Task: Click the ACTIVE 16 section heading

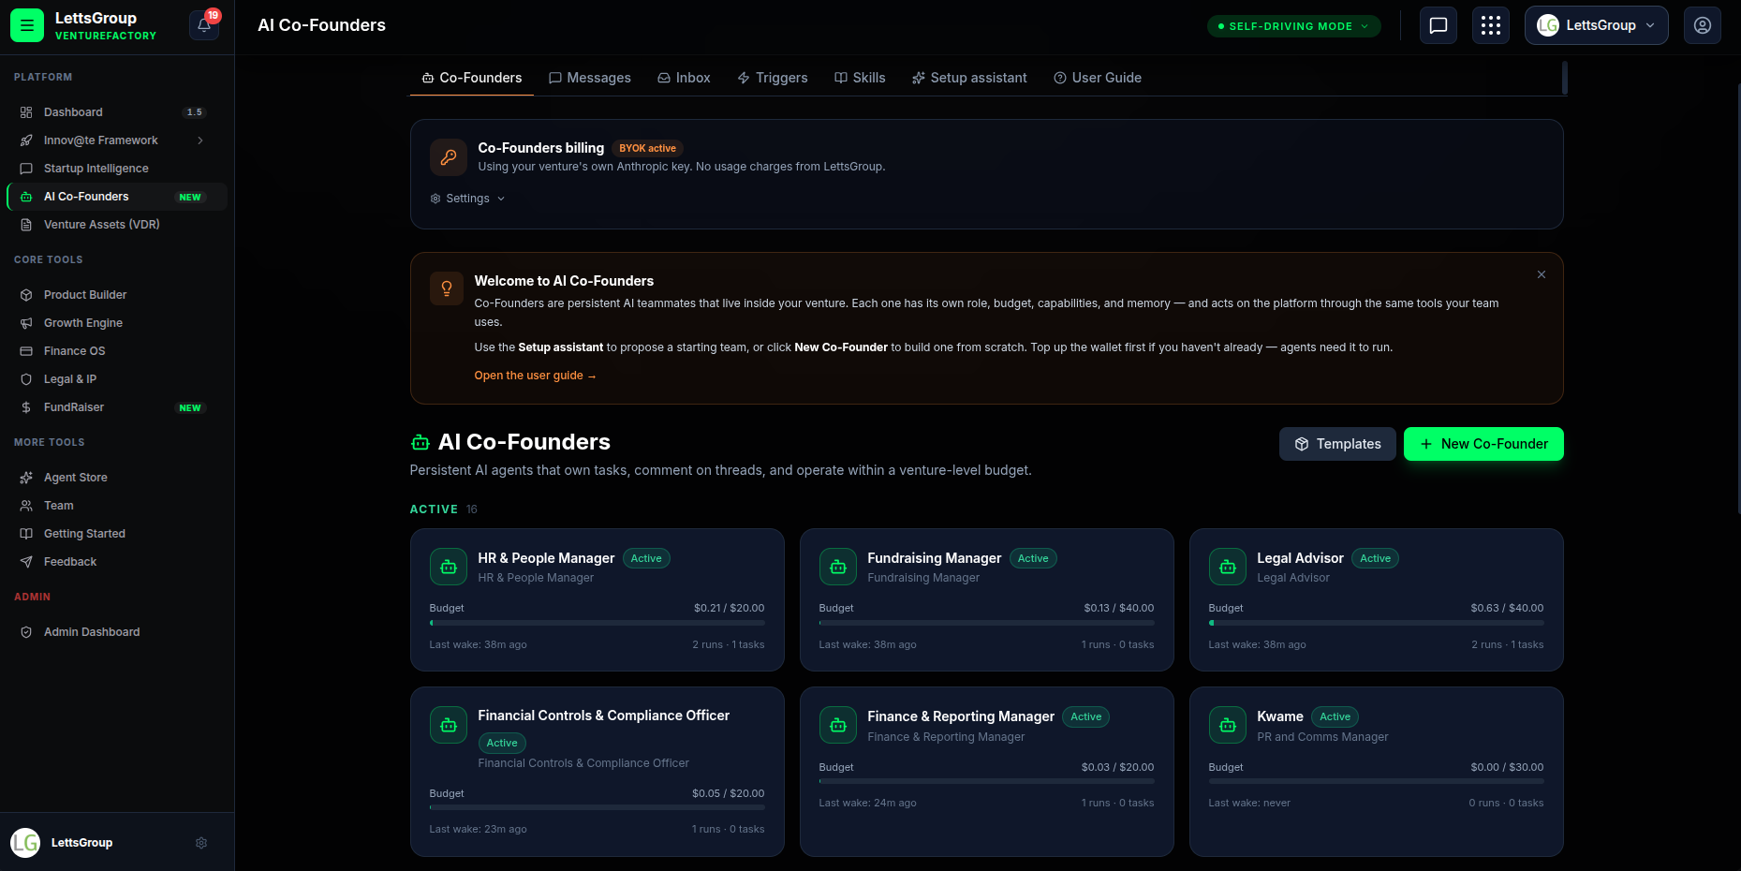Action: (x=444, y=509)
